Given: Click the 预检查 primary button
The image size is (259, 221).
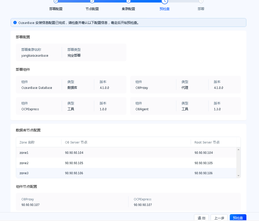Looking at the screenshot, I should [238, 218].
